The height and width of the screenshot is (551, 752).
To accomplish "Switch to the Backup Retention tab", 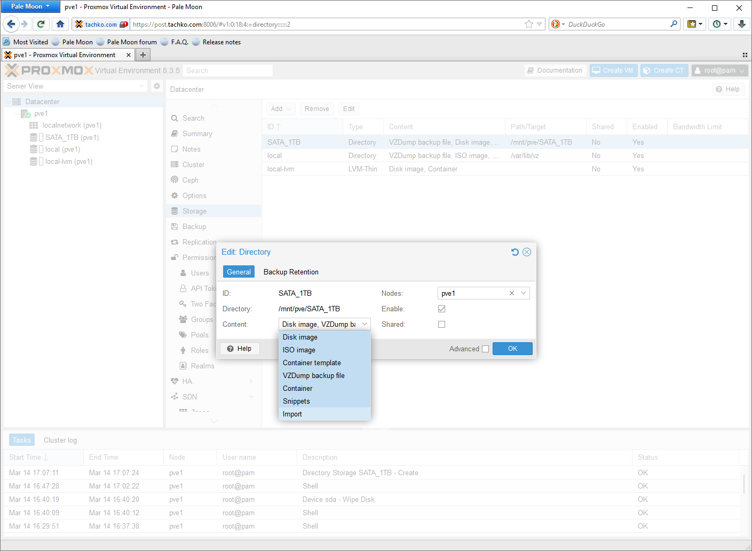I will (291, 272).
